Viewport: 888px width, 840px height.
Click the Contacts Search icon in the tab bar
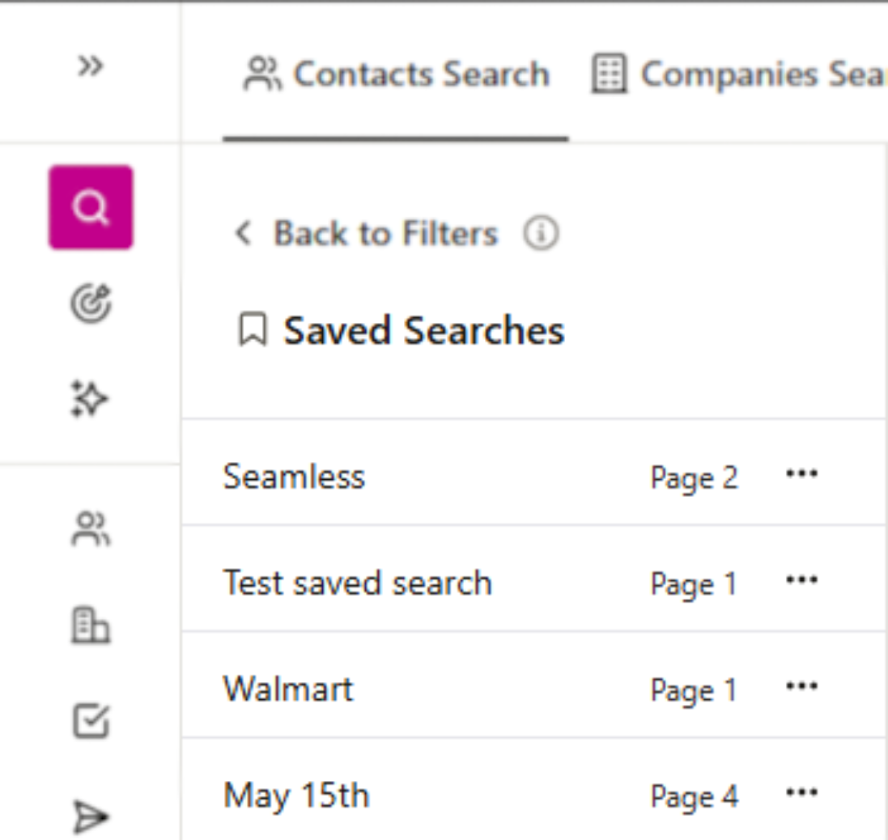pos(261,73)
